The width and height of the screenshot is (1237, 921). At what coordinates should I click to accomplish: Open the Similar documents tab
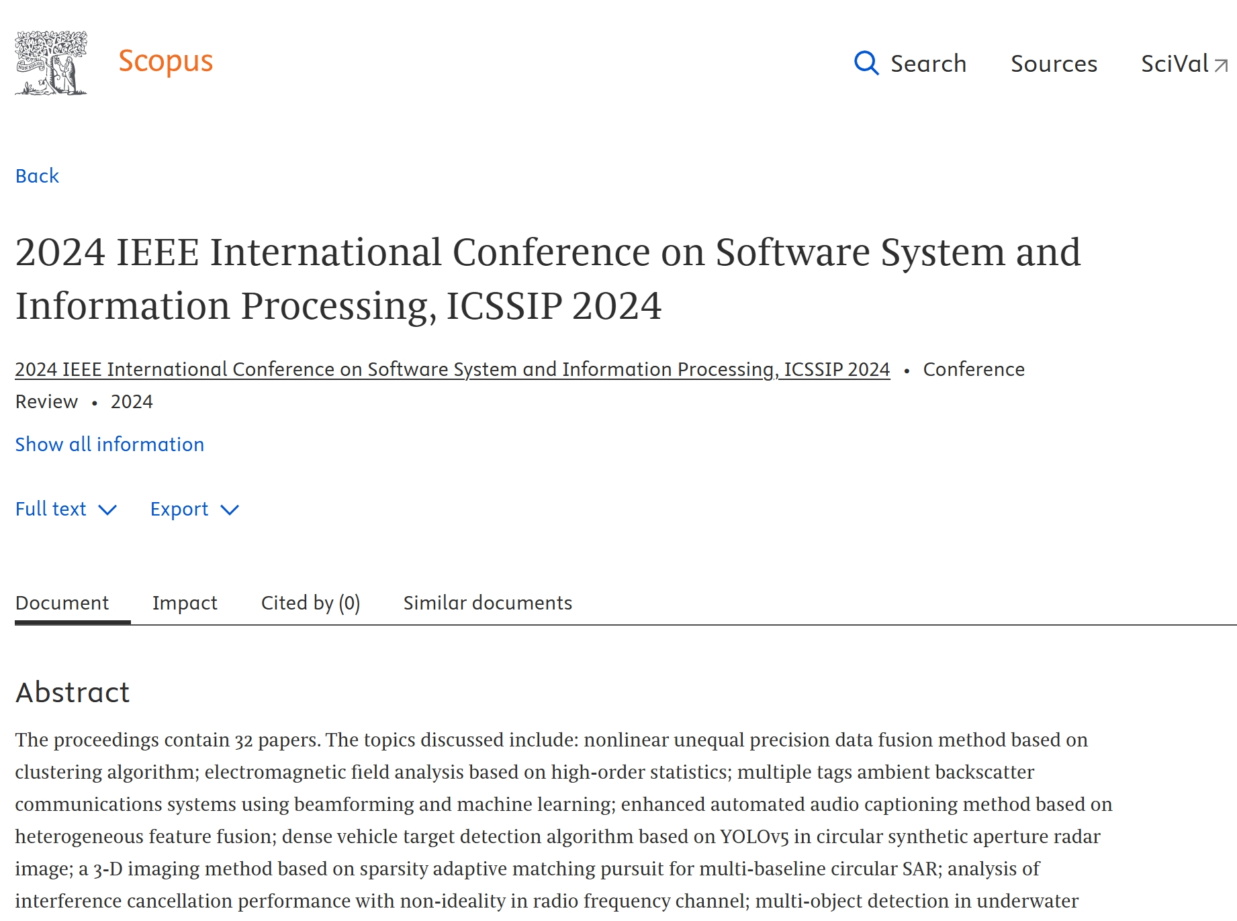click(488, 603)
